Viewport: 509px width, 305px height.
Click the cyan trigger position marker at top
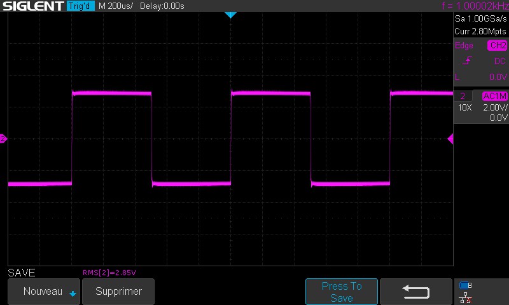click(230, 15)
